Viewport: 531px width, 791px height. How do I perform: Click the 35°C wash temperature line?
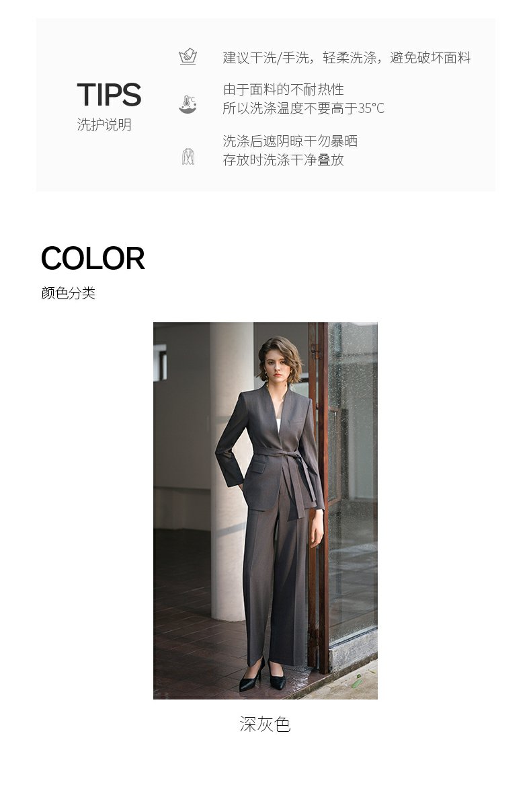pos(304,108)
